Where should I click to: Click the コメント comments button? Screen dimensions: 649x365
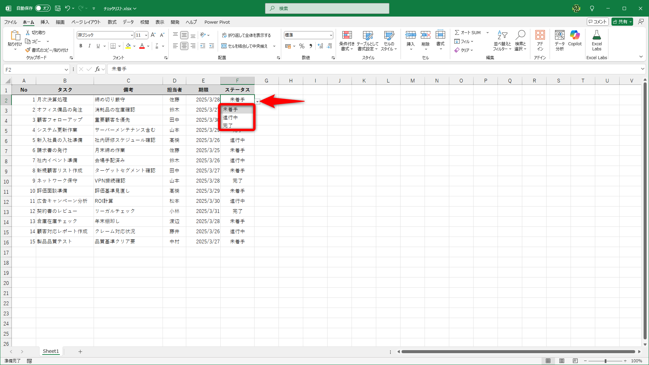598,22
